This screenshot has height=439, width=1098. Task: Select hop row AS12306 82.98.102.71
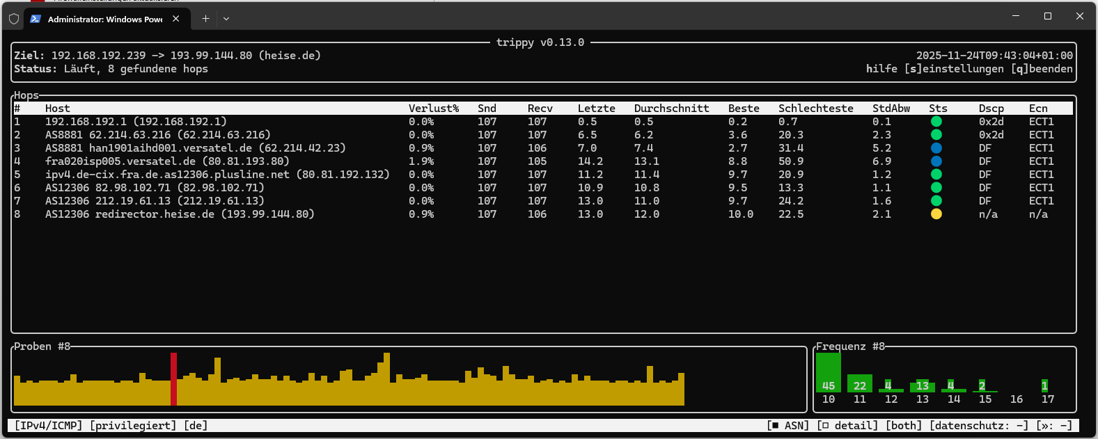pos(543,187)
